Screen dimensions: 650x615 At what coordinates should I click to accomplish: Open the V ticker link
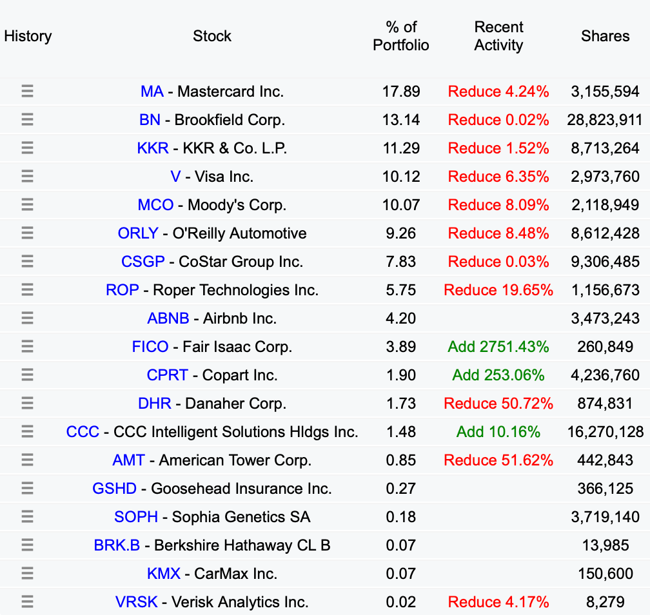(176, 177)
